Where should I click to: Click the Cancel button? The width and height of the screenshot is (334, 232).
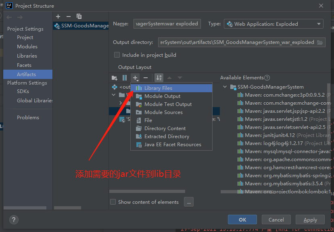point(276,220)
